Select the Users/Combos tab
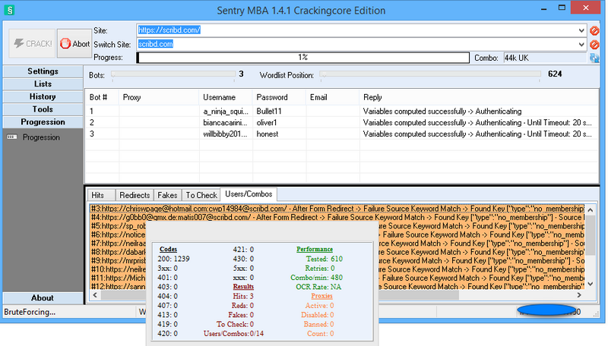Image resolution: width=608 pixels, height=346 pixels. [x=249, y=194]
